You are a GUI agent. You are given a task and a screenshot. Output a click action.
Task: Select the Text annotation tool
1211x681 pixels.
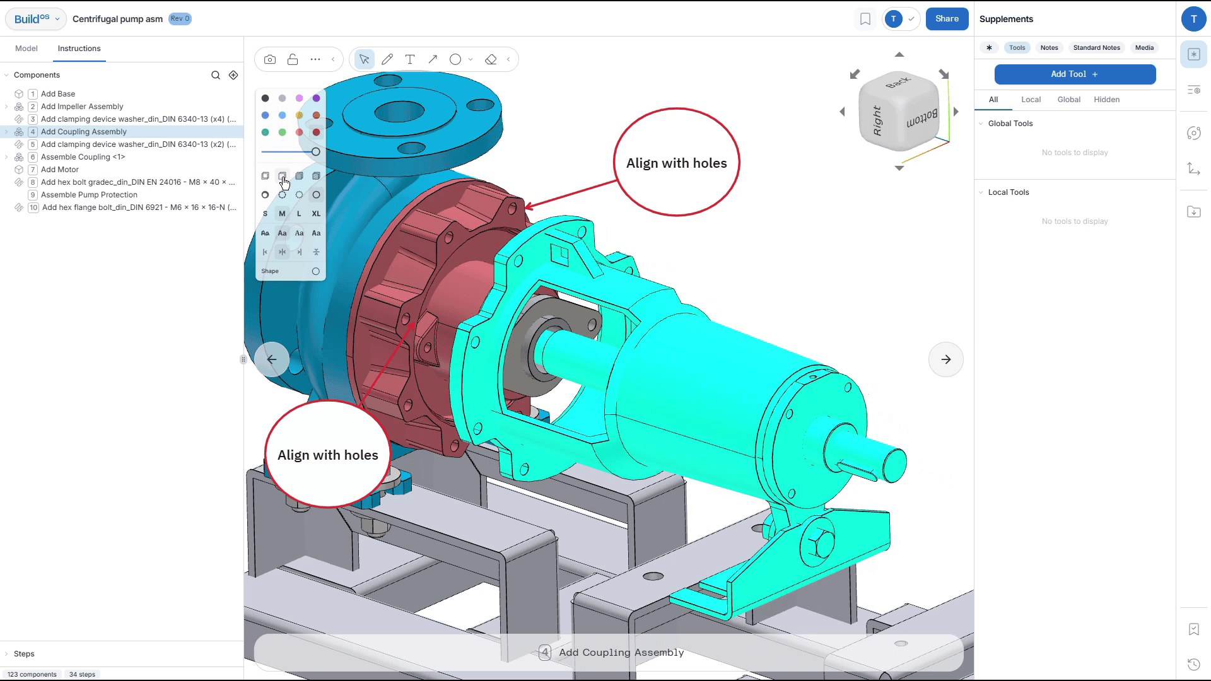410,59
